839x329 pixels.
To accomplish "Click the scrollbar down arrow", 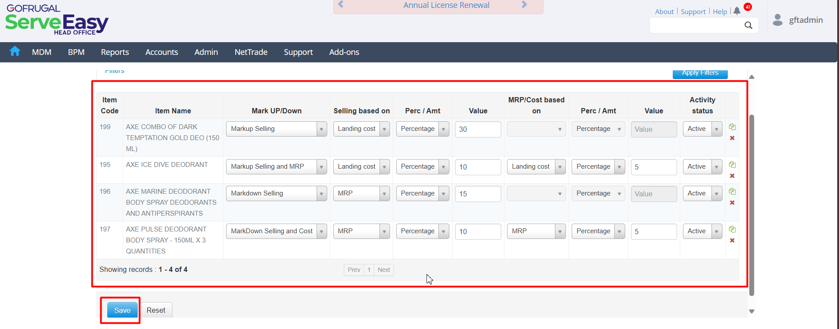I will (751, 311).
